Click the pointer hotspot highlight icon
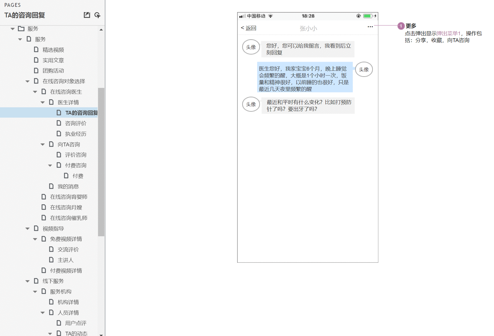 (x=97, y=15)
